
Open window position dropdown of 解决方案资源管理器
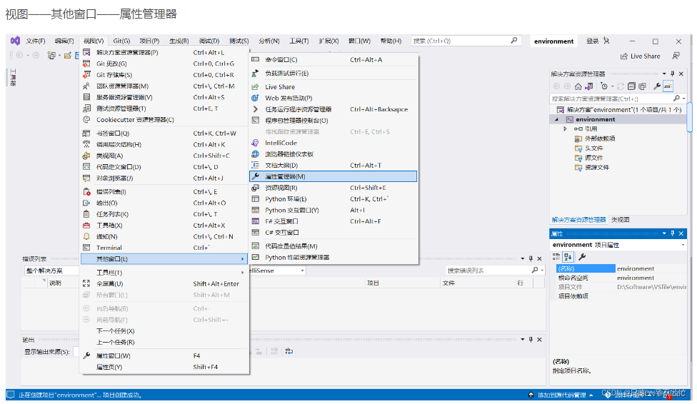[664, 74]
